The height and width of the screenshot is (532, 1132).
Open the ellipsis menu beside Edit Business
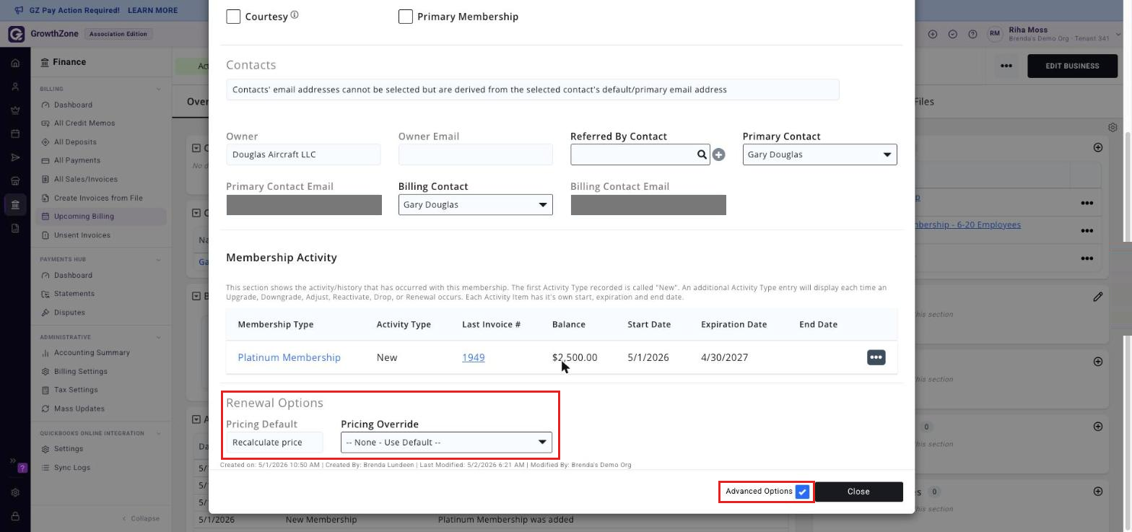[x=1006, y=66]
